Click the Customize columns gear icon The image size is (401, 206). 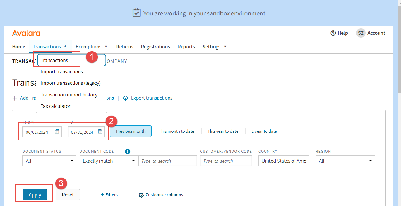pos(141,195)
